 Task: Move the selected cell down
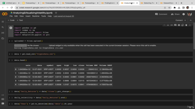click(168, 25)
